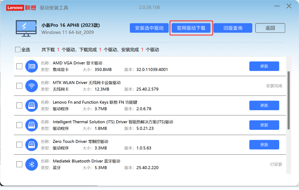The height and width of the screenshot is (190, 299).
Task: Click the computer monitor device icon
Action: coord(26,28)
